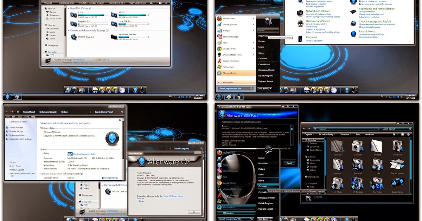This screenshot has width=422, height=221.
Task: Click the Paint taskbar button on 12:44 AM desktop
Action: pos(229,97)
